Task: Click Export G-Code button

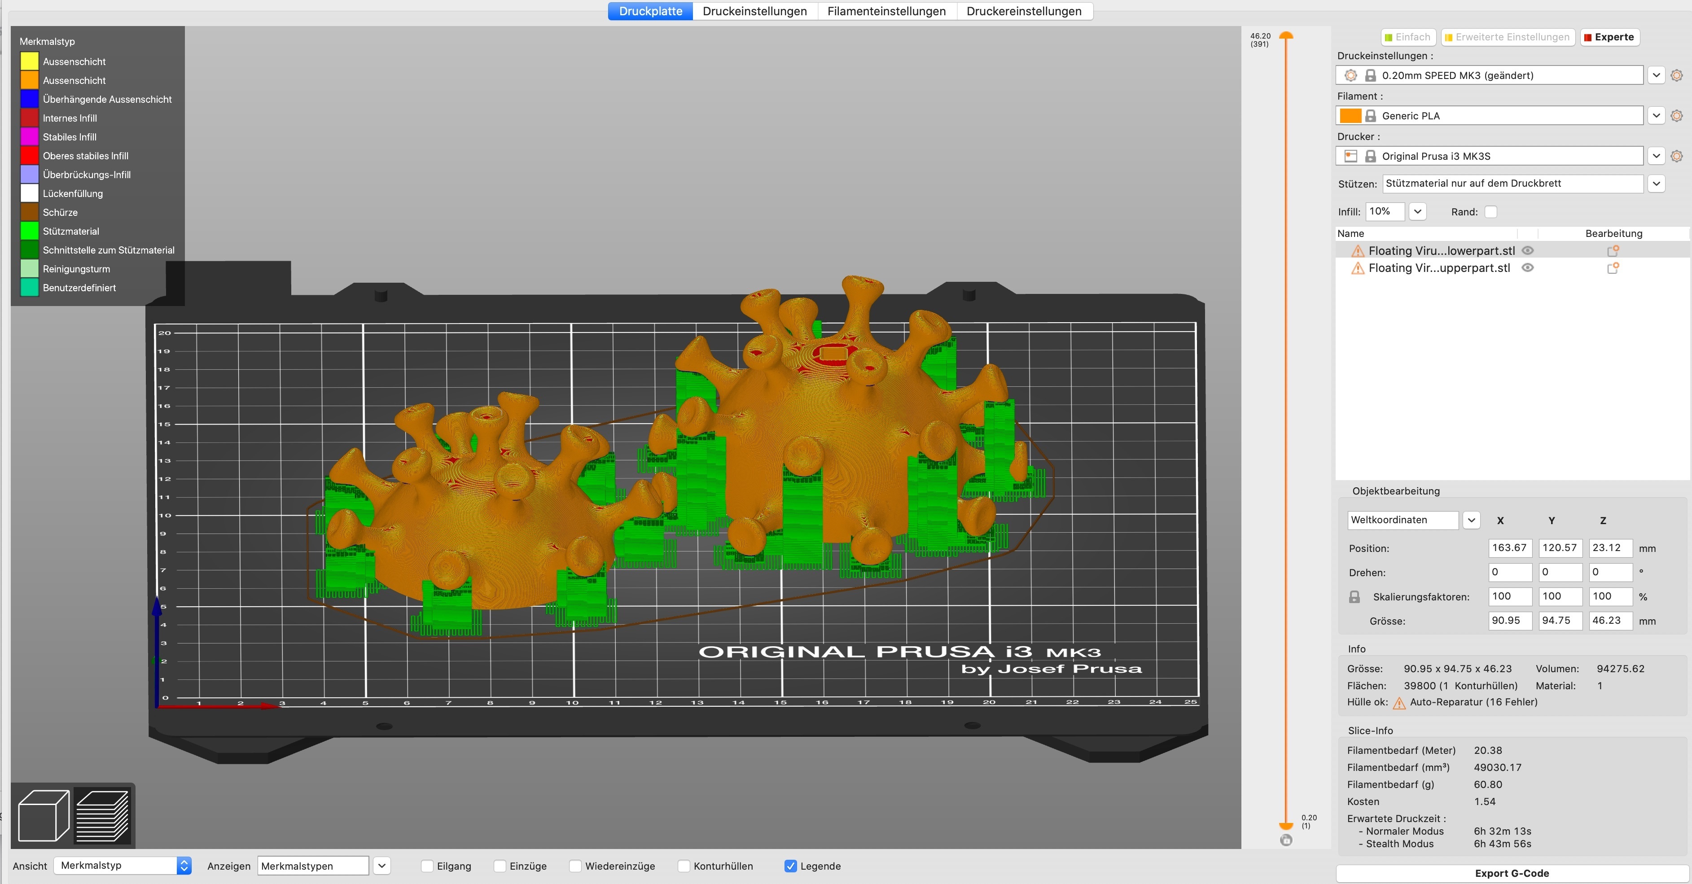Action: [1512, 873]
